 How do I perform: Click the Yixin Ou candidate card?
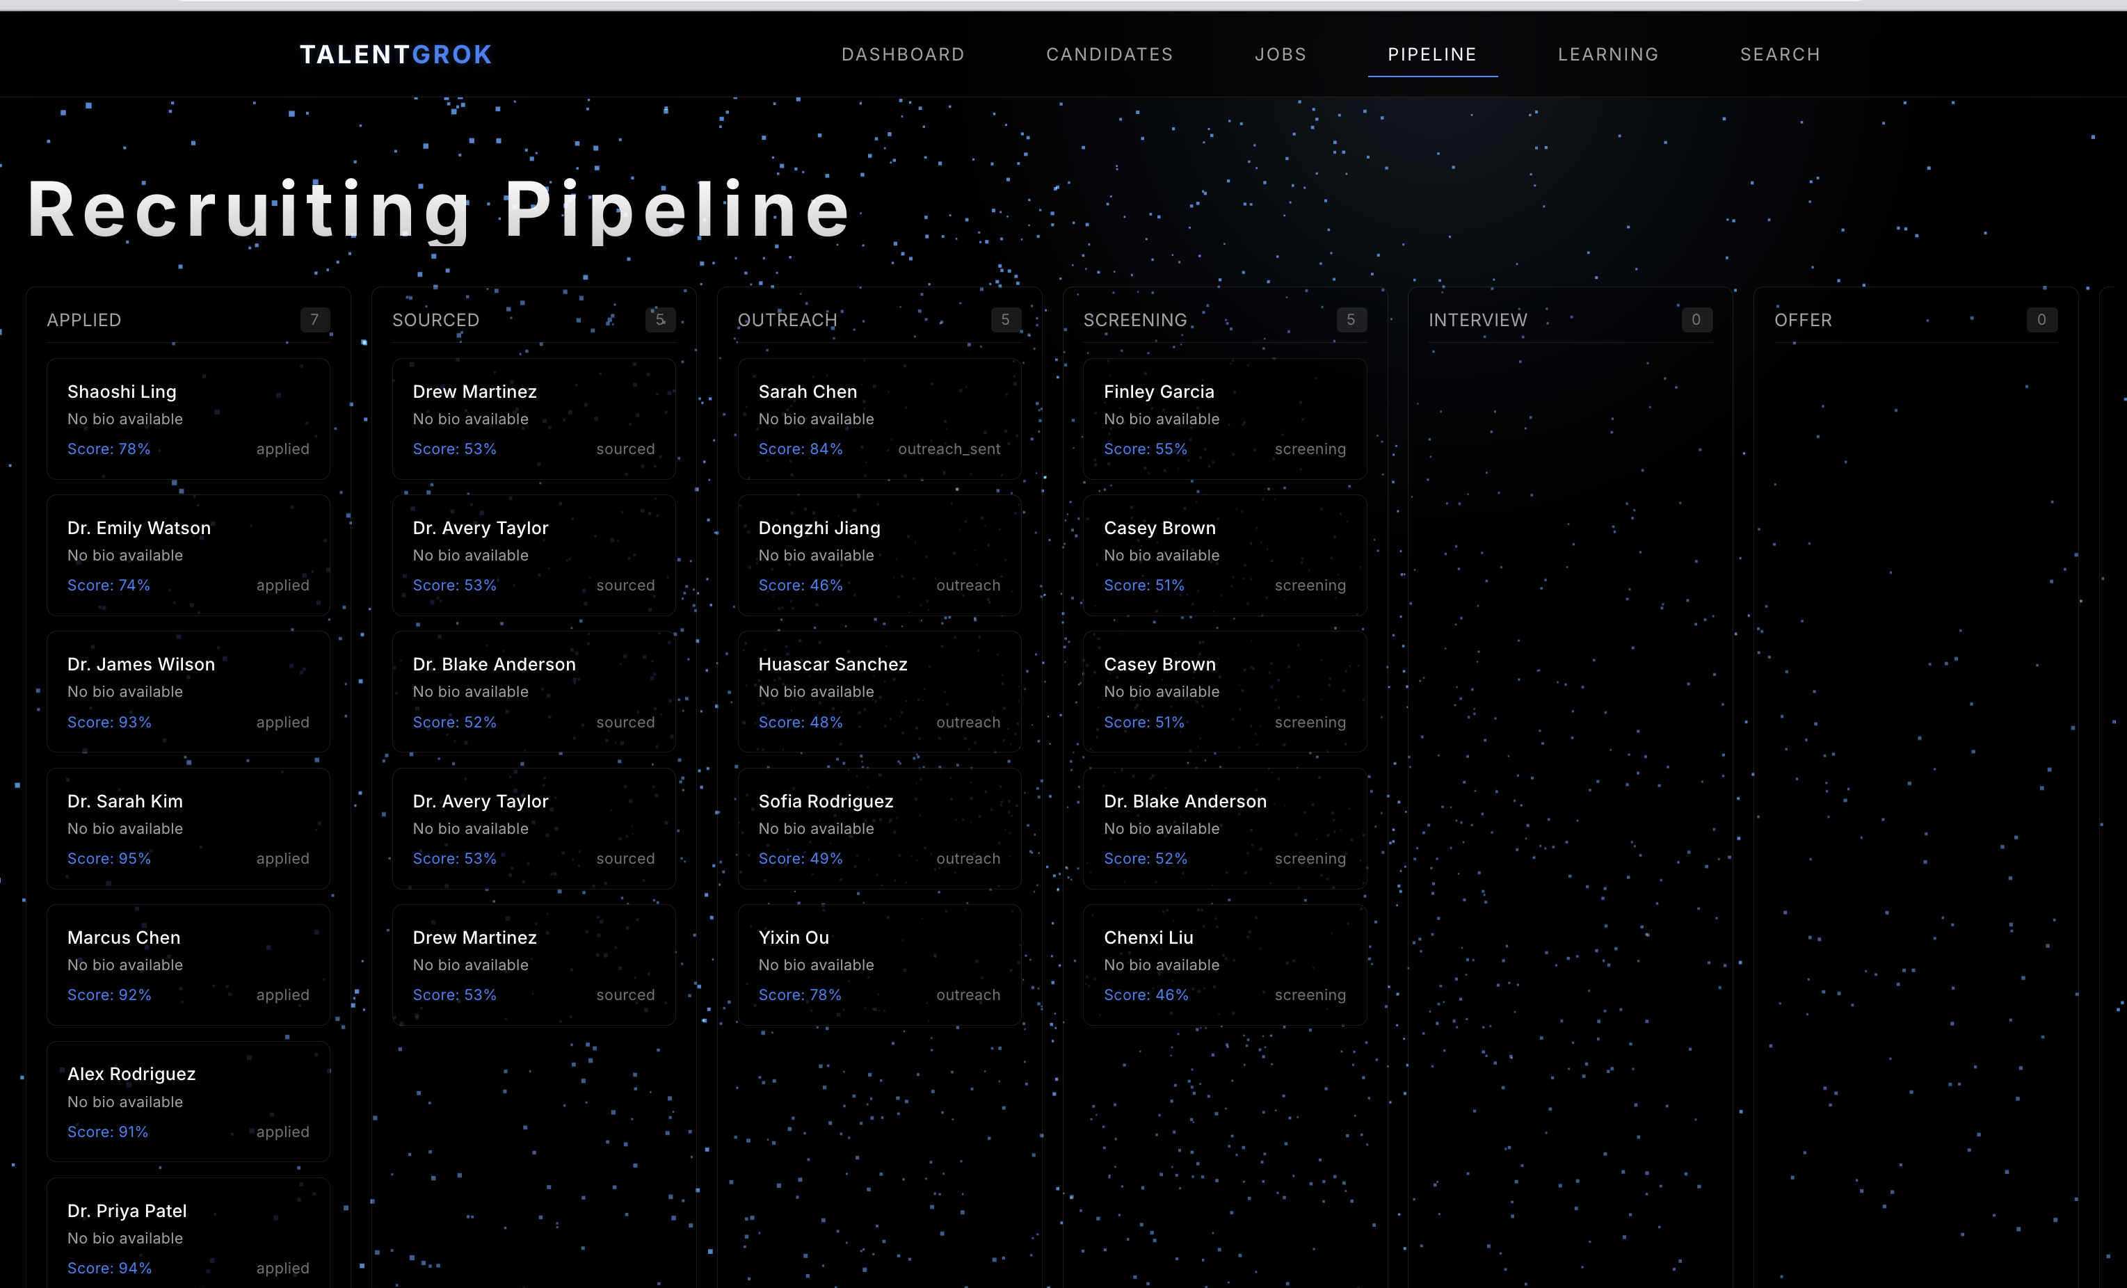878,965
